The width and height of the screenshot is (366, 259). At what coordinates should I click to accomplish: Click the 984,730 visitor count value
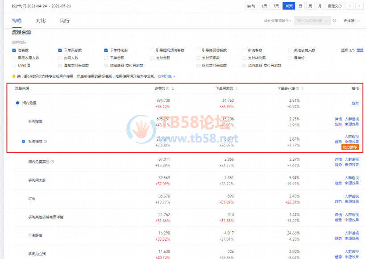[x=163, y=100]
